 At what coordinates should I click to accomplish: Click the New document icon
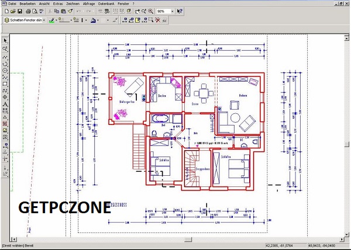[x=5, y=11]
